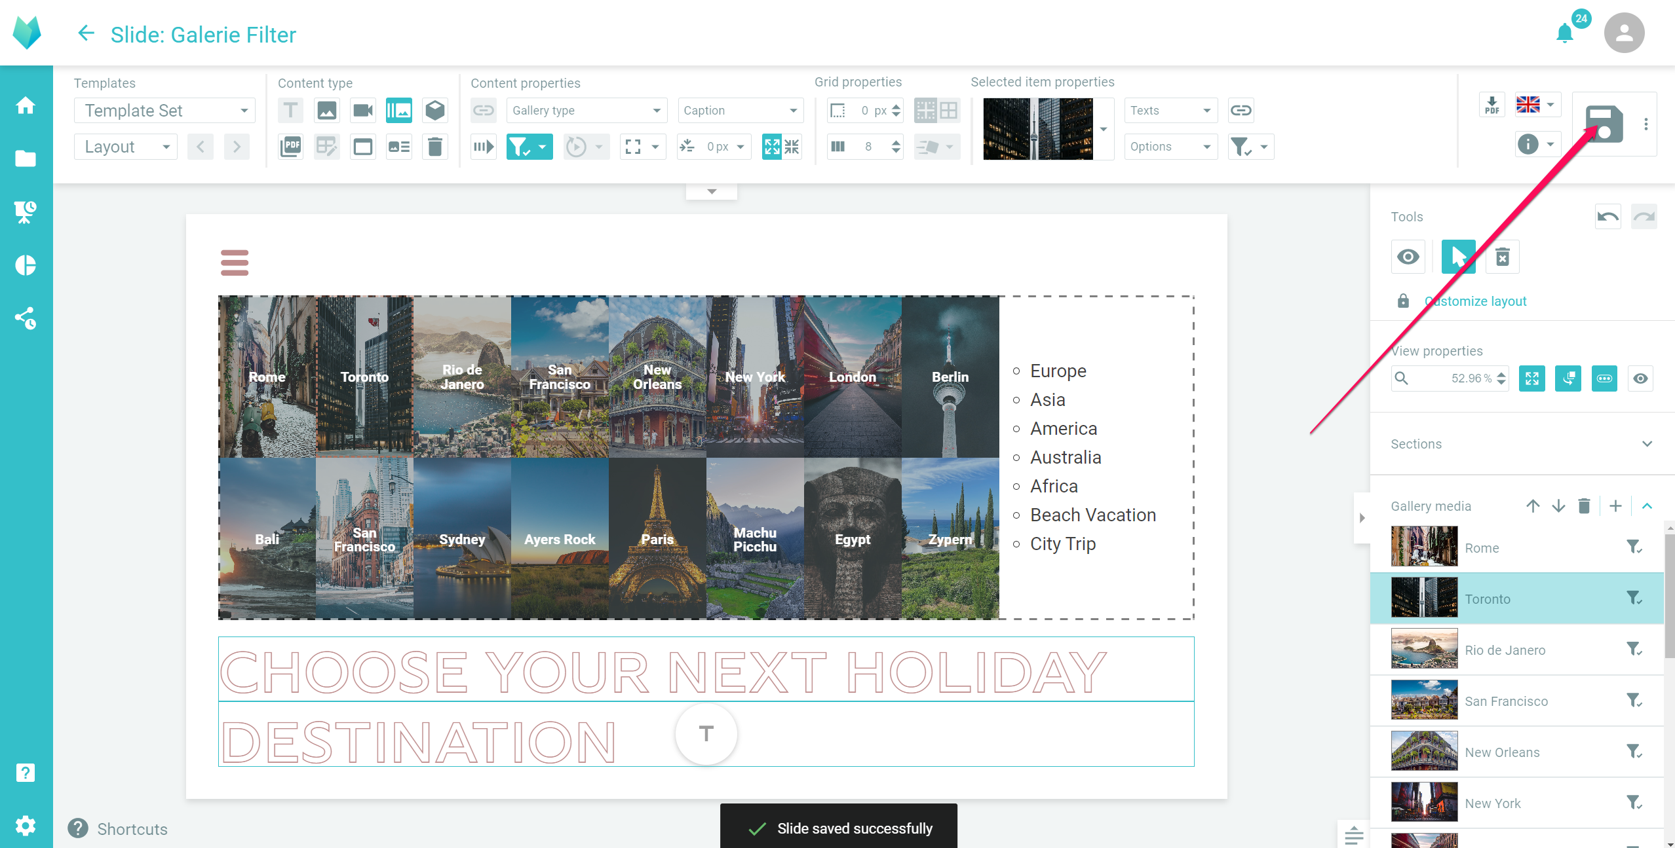Select the Gallery content type
Image resolution: width=1675 pixels, height=848 pixels.
coord(399,110)
